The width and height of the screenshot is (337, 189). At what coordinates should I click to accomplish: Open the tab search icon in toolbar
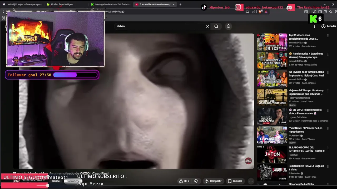coord(306,12)
